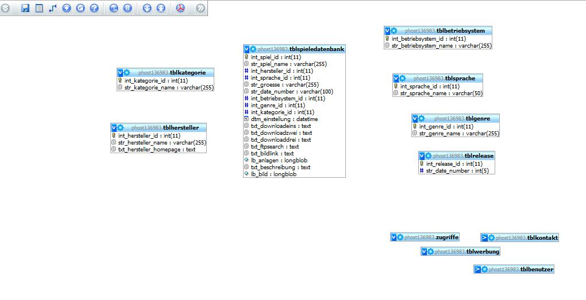
Task: Click the create relation line icon
Action: coord(53,8)
